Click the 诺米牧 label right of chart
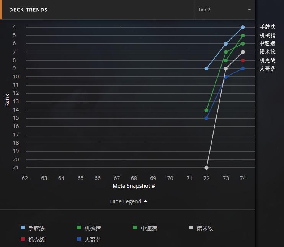The image size is (284, 247). click(x=268, y=52)
